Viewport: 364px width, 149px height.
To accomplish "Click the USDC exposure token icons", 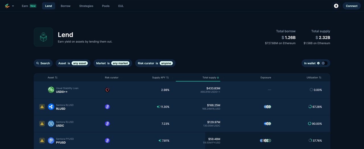I will pyautogui.click(x=267, y=124).
